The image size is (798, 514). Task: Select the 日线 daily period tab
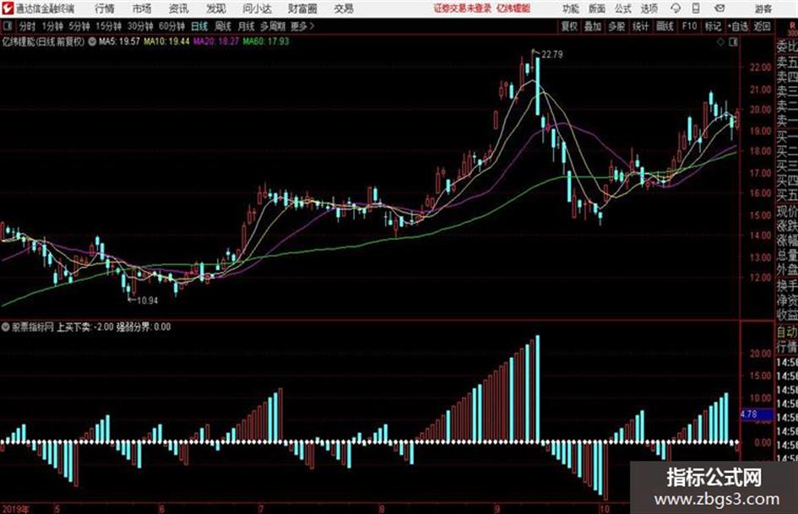199,26
